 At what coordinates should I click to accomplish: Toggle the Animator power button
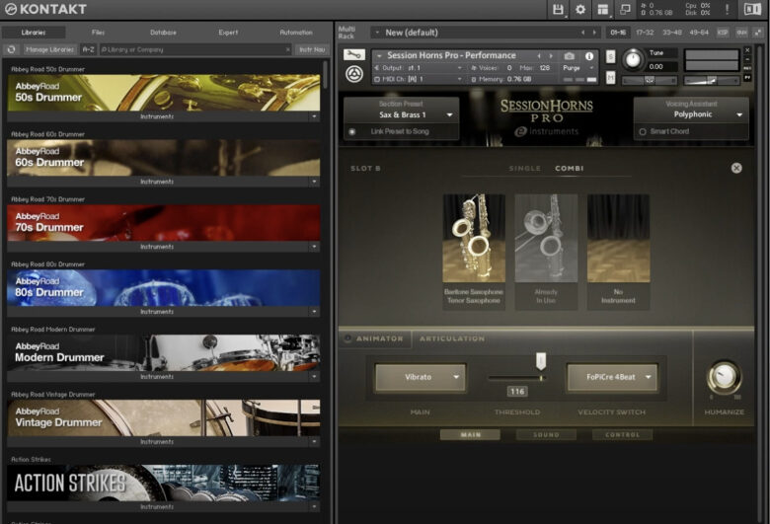click(347, 338)
